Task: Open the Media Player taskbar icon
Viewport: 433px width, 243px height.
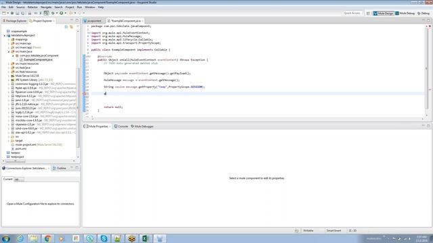Action: tap(62, 238)
